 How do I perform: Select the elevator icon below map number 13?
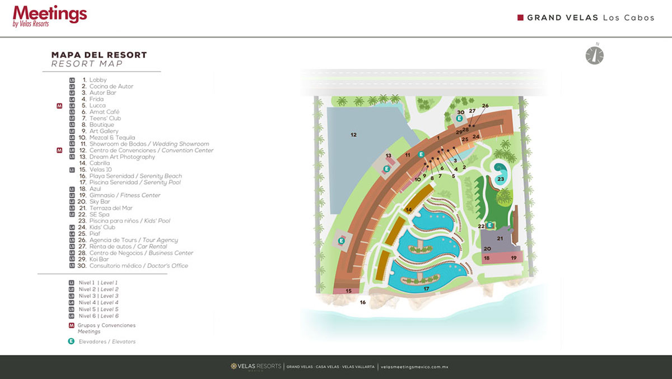[x=386, y=168]
